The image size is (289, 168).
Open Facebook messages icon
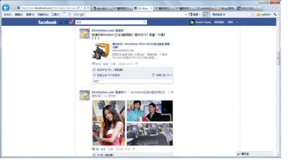click(x=65, y=22)
